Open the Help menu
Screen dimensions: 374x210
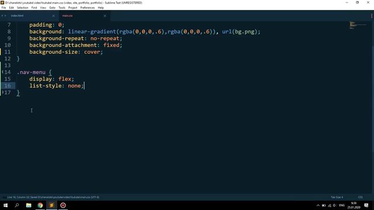(101, 8)
